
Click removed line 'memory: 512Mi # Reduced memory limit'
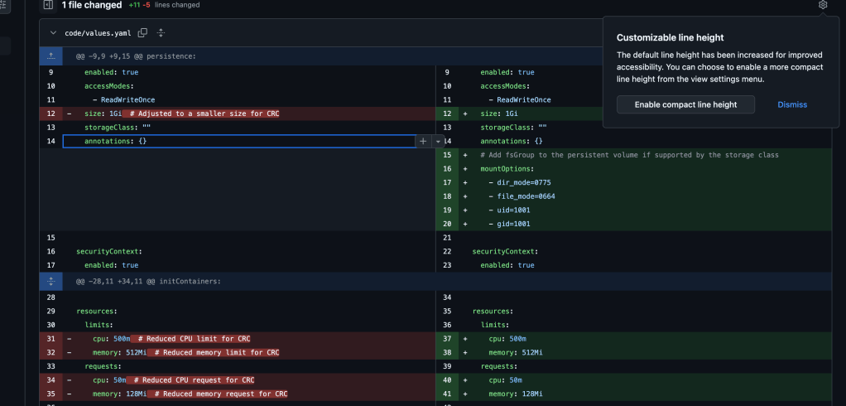click(186, 352)
